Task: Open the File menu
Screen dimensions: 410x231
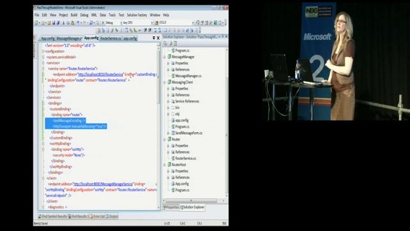Action: 37,15
